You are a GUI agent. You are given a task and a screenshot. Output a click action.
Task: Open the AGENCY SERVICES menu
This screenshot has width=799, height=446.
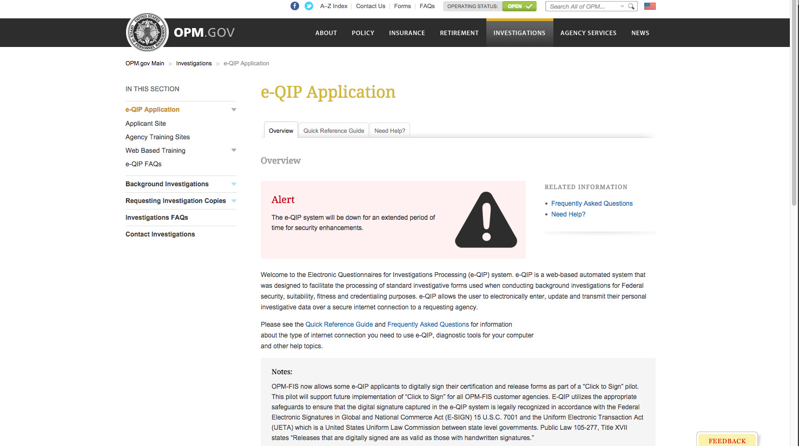pyautogui.click(x=588, y=32)
